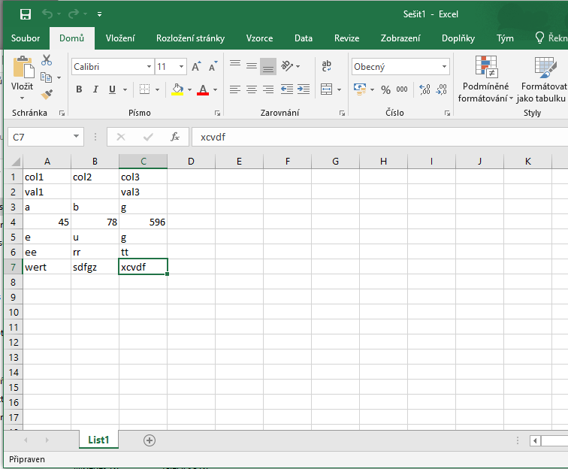Click the Vložit paste button
The height and width of the screenshot is (469, 568).
(x=22, y=77)
